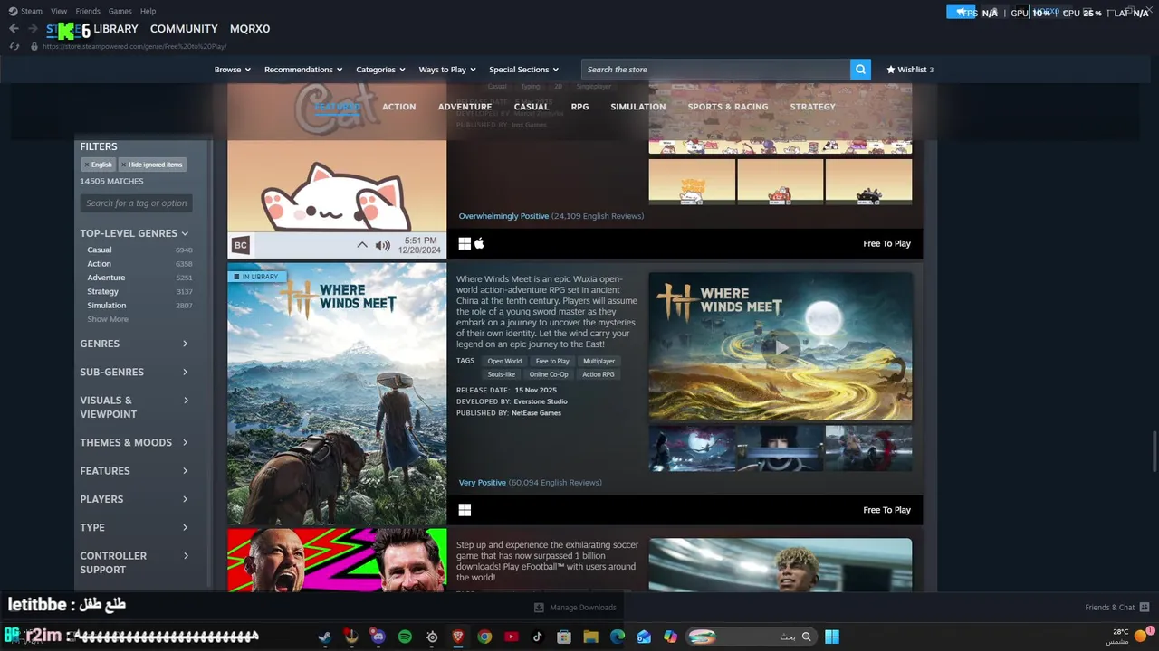Open Brave browser from the taskbar
The image size is (1159, 651).
coord(458,637)
